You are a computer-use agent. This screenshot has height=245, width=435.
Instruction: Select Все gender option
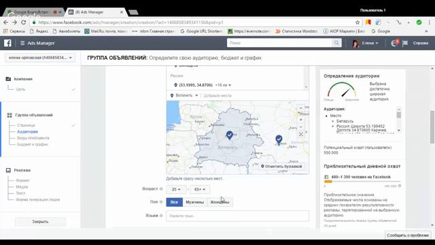pyautogui.click(x=174, y=202)
